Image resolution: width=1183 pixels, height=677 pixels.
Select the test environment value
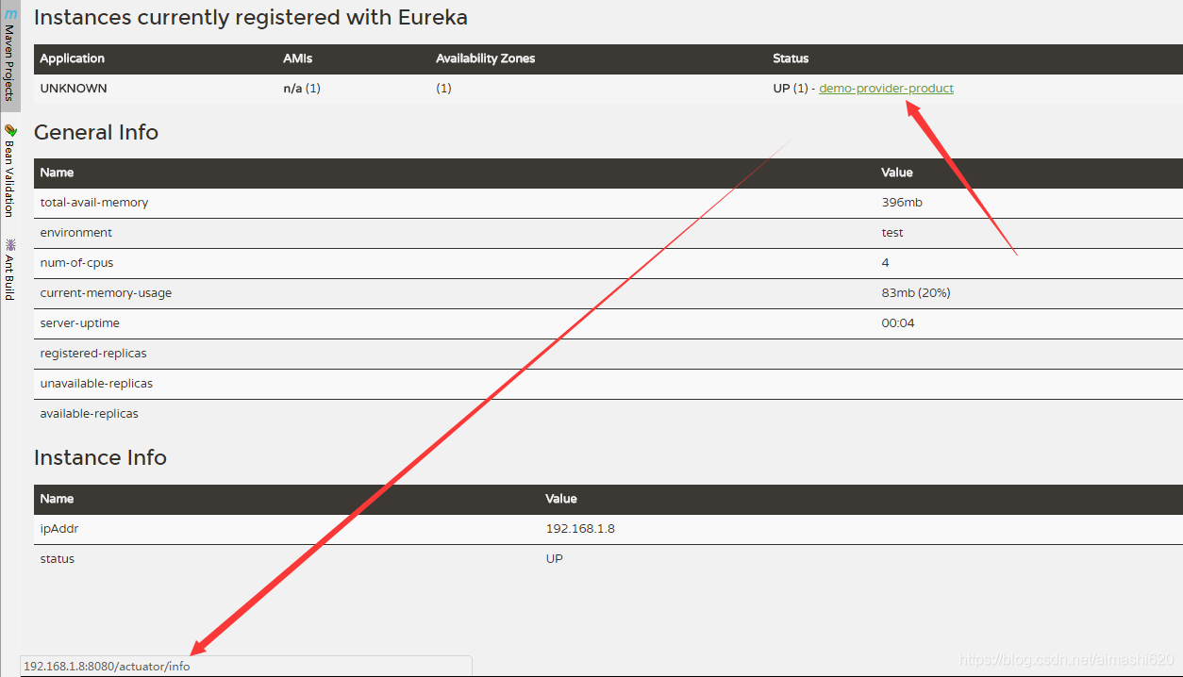coord(892,232)
